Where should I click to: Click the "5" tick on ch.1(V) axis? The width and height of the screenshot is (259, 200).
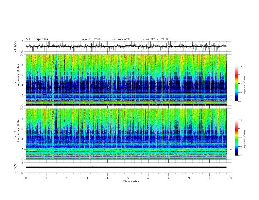23,42
